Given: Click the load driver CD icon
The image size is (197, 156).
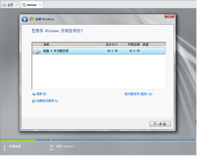Looking at the screenshot, I should point(34,101).
